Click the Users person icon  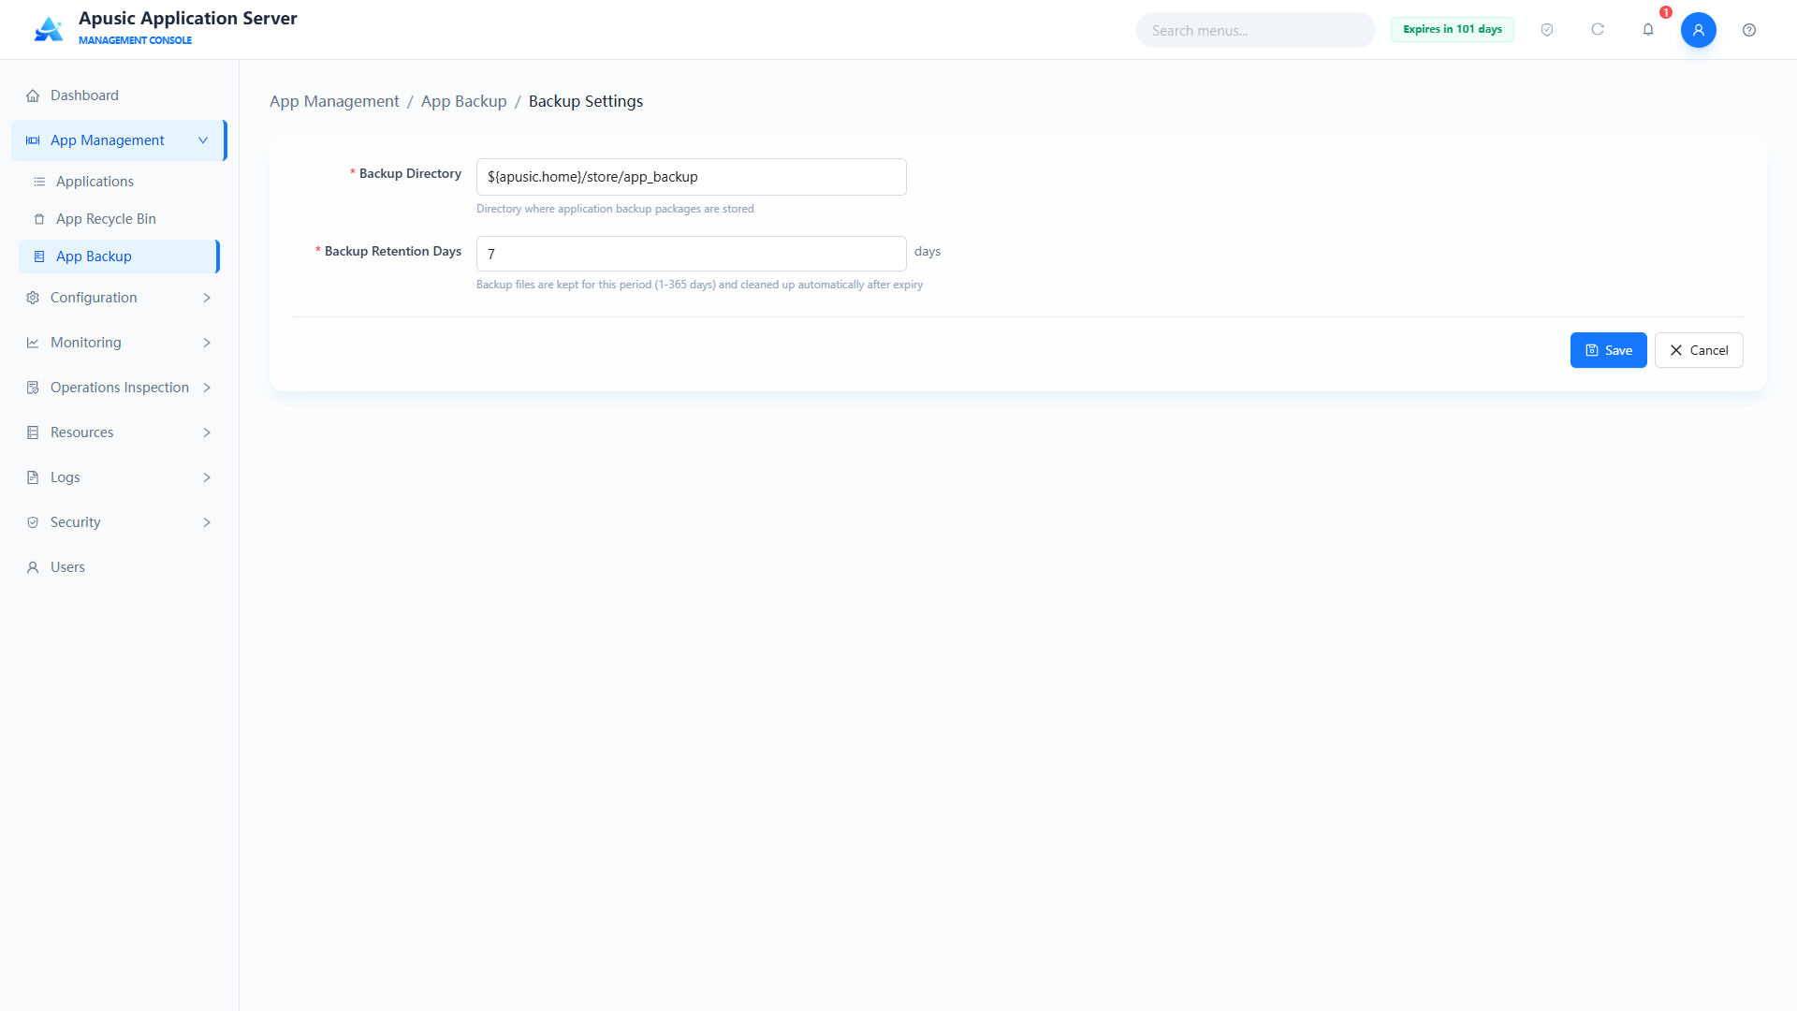(33, 567)
